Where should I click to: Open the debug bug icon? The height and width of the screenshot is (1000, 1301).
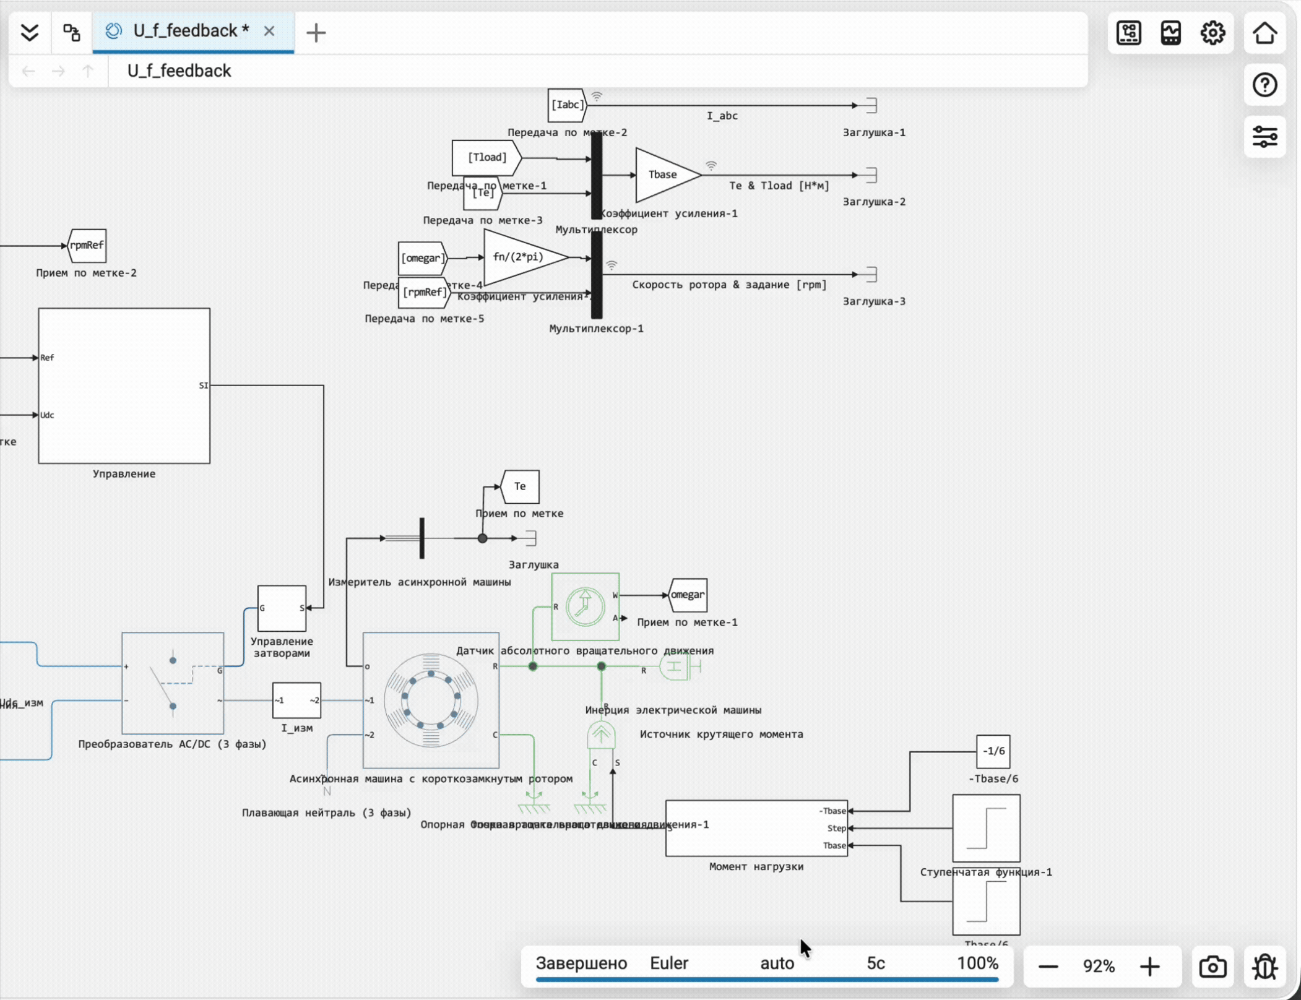1264,966
